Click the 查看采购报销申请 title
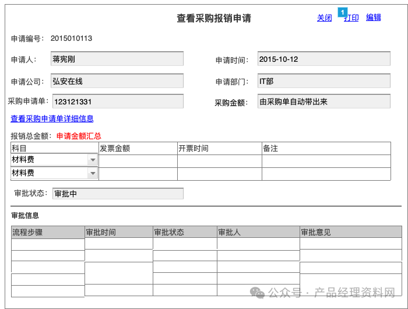The image size is (408, 309). pos(214,18)
